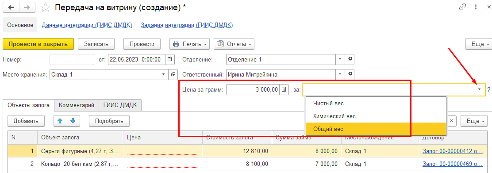Viewport: 492px width, 173px height.
Task: Add document to favorites with star icon
Action: click(46, 8)
